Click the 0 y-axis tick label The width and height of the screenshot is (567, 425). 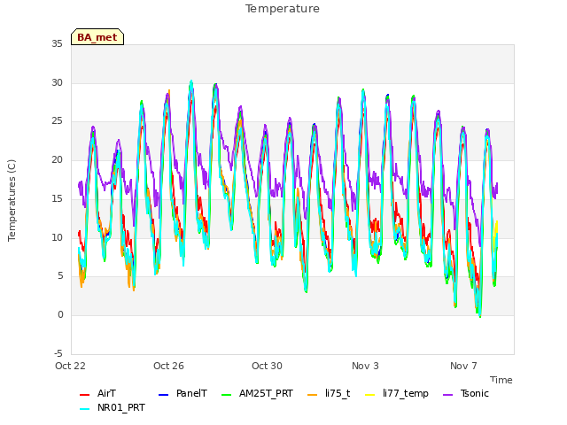click(60, 315)
